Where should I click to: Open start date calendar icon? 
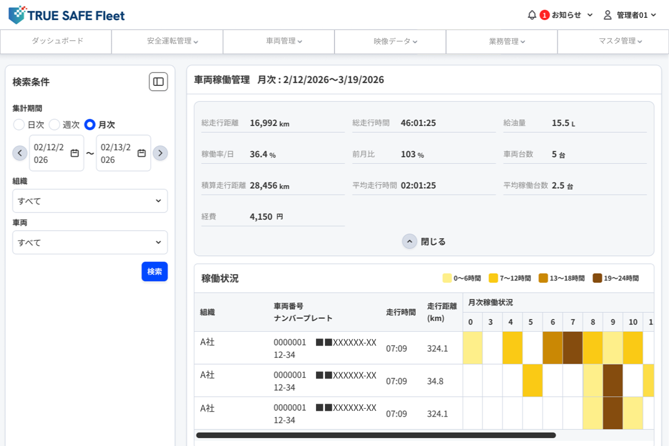[x=75, y=153]
